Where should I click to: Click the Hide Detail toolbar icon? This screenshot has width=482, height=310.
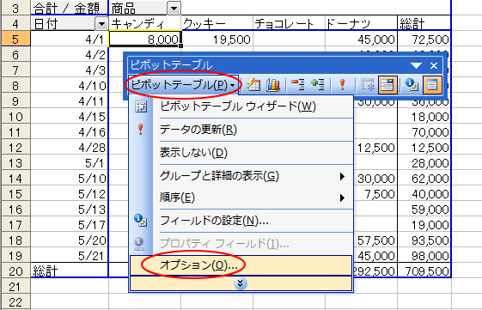click(x=297, y=84)
